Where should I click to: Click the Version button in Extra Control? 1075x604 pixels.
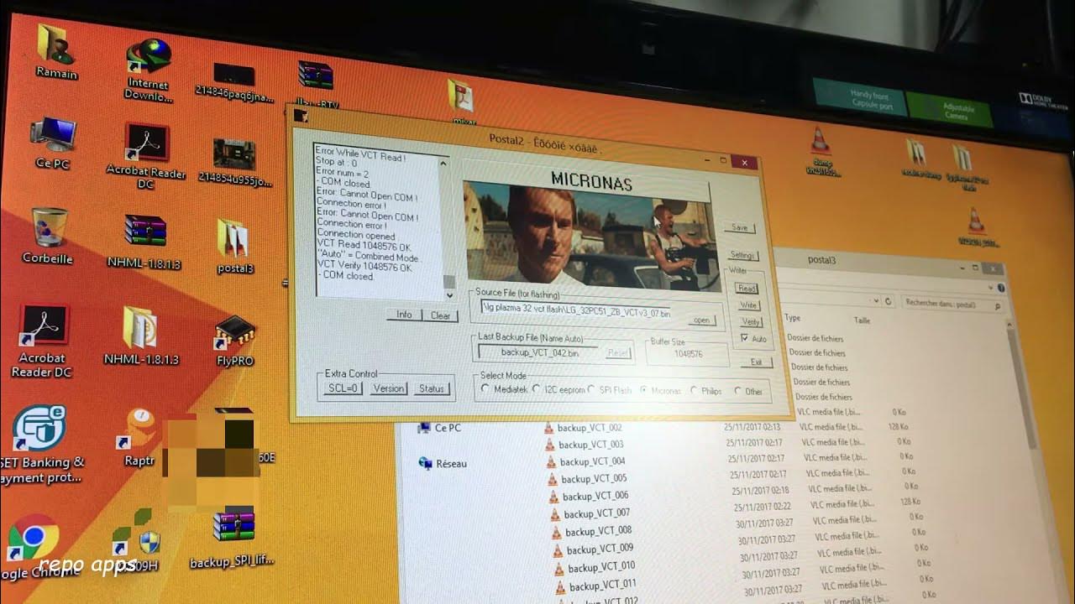pyautogui.click(x=389, y=388)
